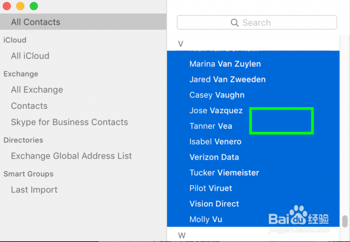Select All Contacts in sidebar
The height and width of the screenshot is (242, 350).
point(83,22)
